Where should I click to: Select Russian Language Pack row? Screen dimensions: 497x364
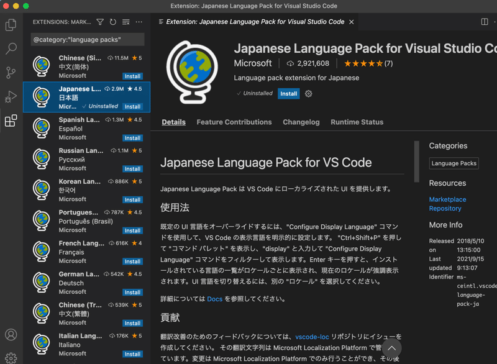[x=86, y=159]
